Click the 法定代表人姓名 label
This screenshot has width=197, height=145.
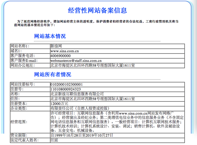pyautogui.click(x=24, y=140)
